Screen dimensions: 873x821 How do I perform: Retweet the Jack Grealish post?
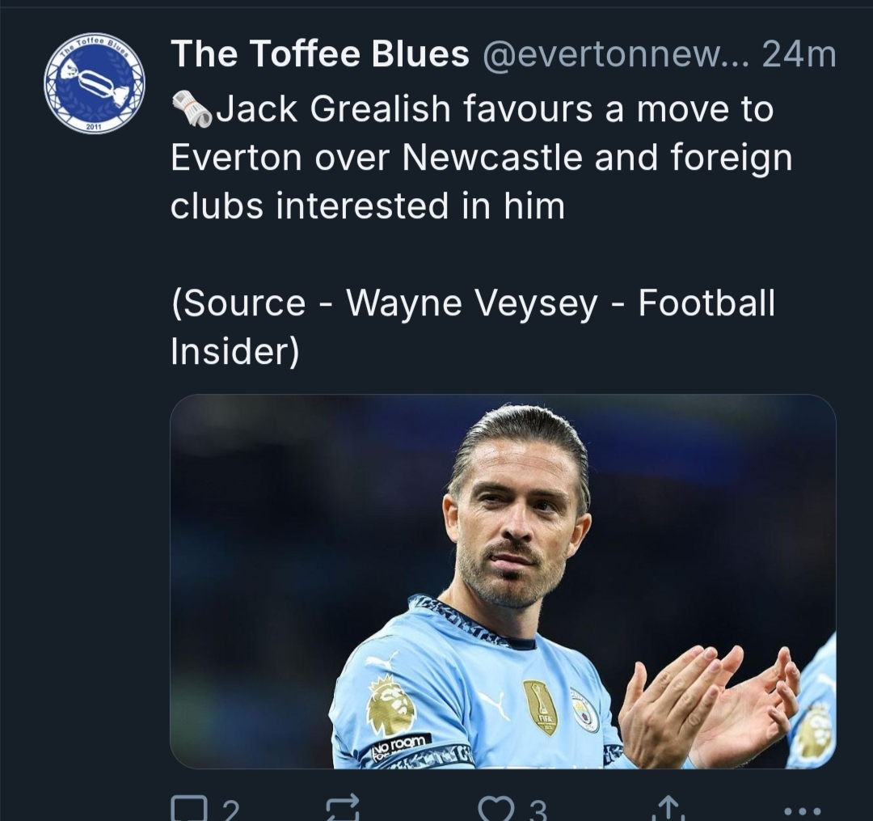click(x=341, y=809)
